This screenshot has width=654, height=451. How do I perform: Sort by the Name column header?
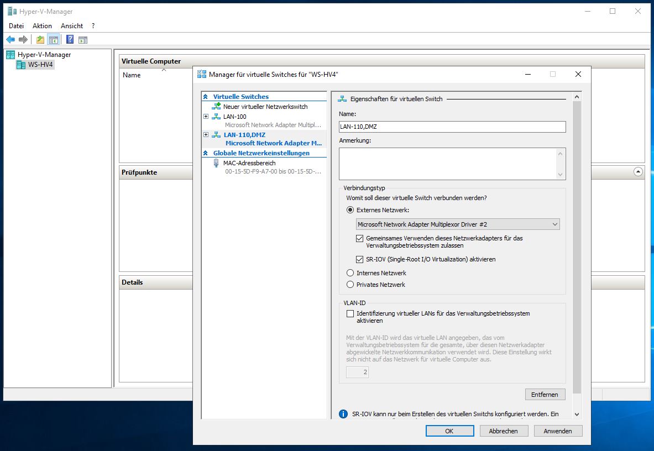[132, 75]
